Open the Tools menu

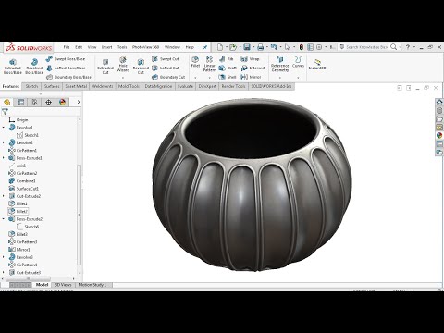(122, 47)
